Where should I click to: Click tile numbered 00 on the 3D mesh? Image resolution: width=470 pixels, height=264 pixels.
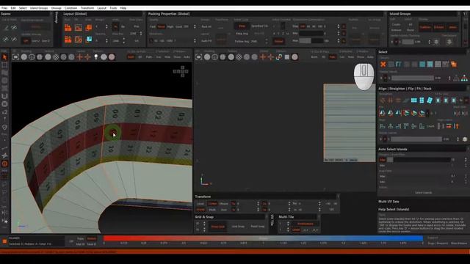(115, 114)
